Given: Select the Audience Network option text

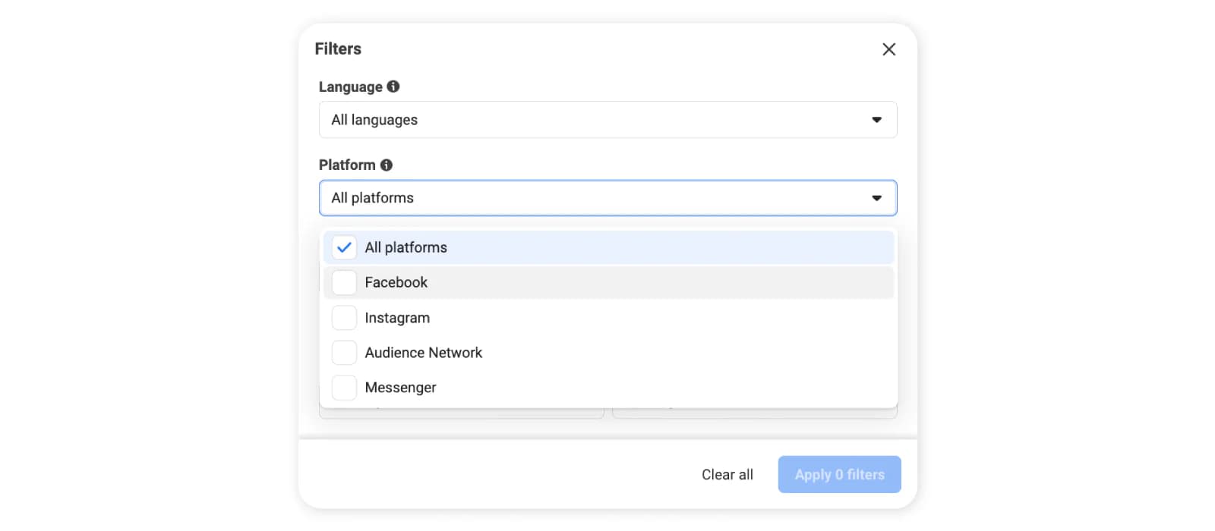Looking at the screenshot, I should (424, 353).
